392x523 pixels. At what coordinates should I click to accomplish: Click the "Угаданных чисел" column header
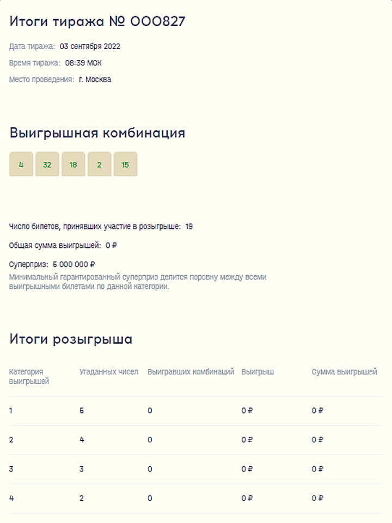pos(109,372)
